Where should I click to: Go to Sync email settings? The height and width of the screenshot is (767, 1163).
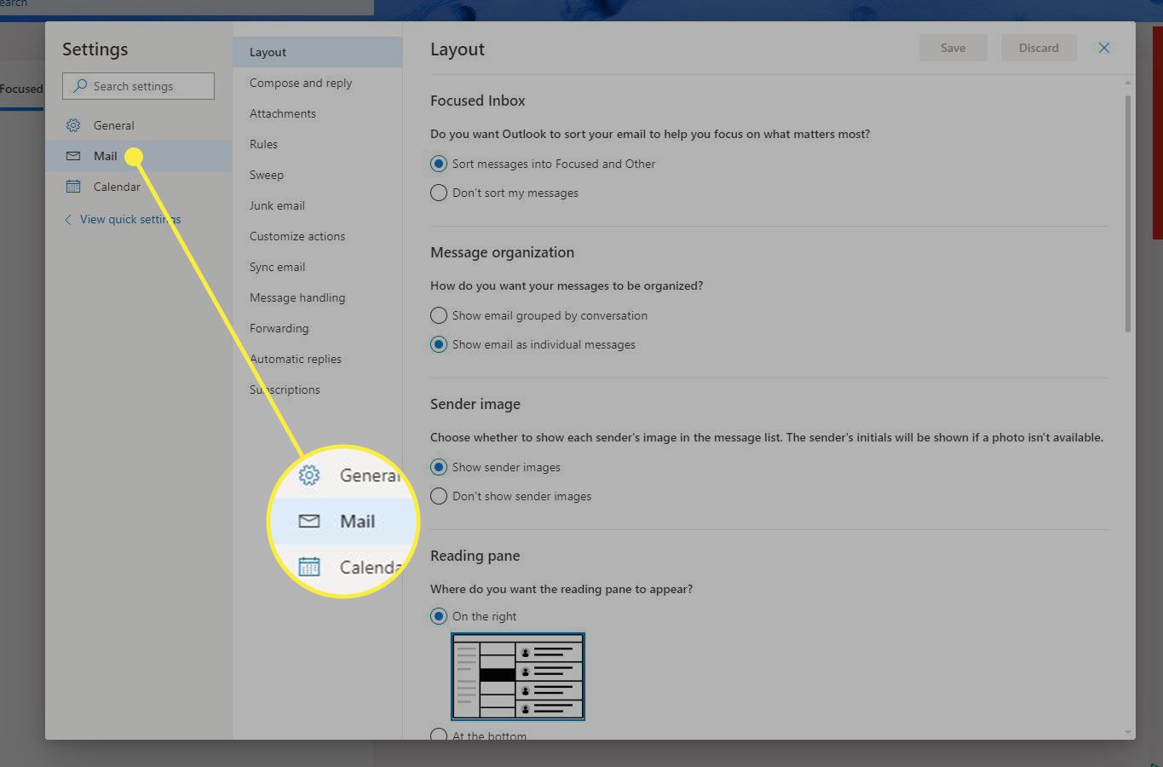(317, 267)
